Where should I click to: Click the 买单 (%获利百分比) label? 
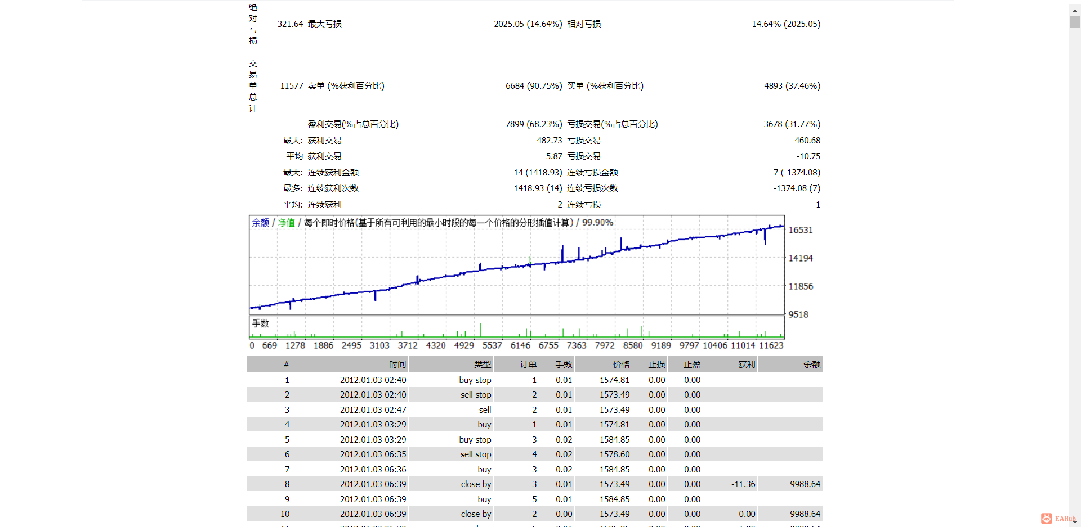(605, 86)
